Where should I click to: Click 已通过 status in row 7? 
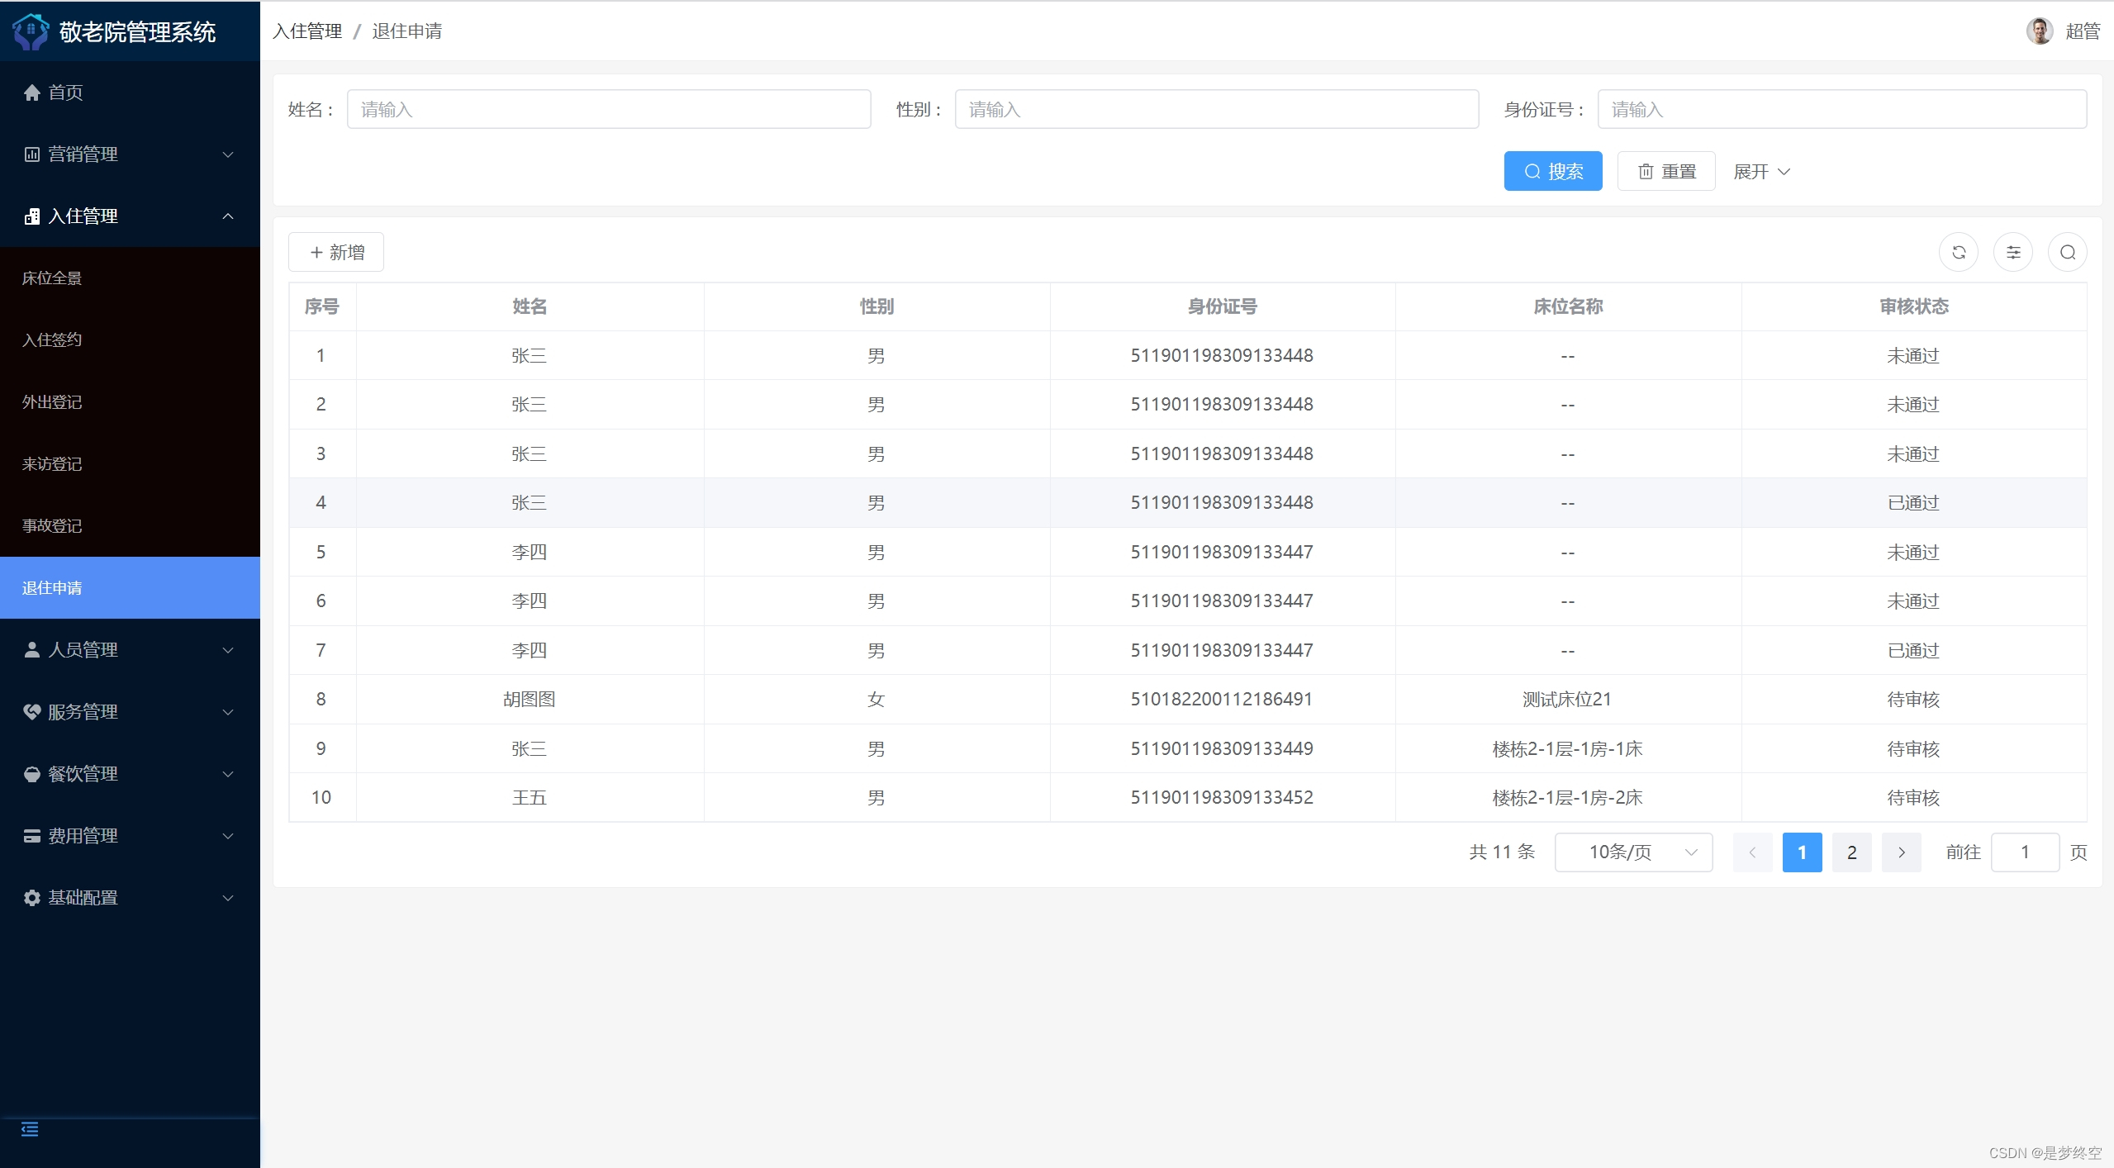pos(1913,651)
